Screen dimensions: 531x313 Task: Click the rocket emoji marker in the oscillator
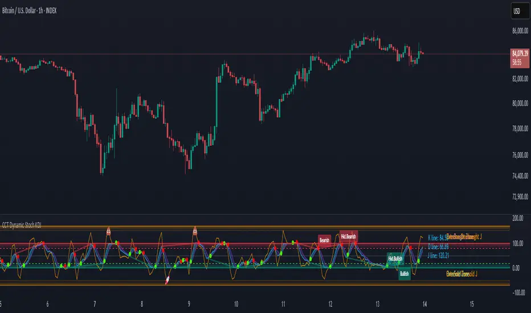[x=167, y=280]
